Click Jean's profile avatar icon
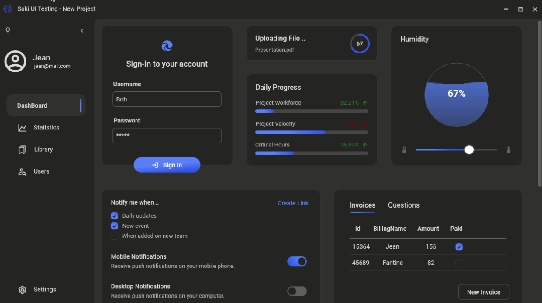 pyautogui.click(x=15, y=61)
